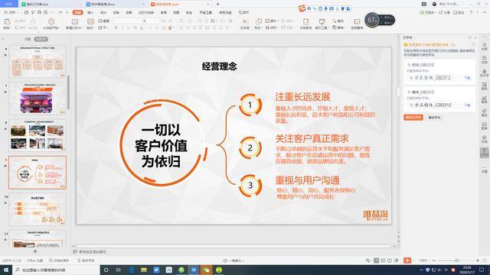Select the slide thumbnail with conference hall photo
This screenshot has height=275, width=490.
click(38, 99)
